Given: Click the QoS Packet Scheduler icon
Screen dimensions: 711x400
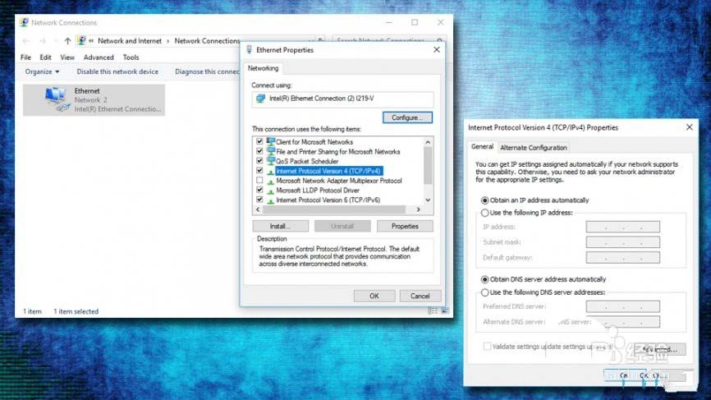Looking at the screenshot, I should (x=271, y=161).
